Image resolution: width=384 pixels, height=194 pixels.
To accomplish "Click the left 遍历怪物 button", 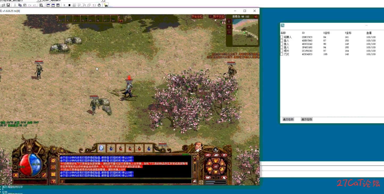I will pyautogui.click(x=288, y=120).
